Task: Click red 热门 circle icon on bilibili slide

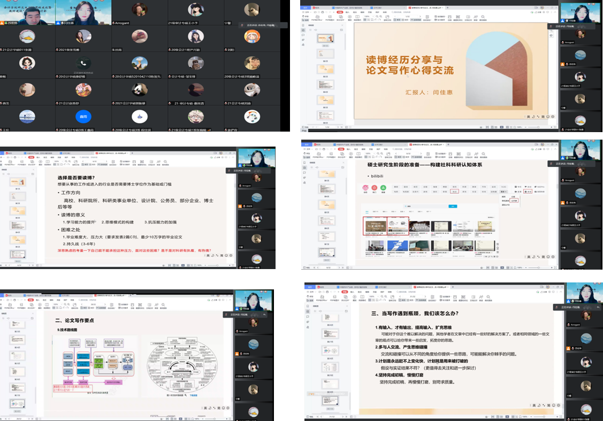Action: coord(375,188)
